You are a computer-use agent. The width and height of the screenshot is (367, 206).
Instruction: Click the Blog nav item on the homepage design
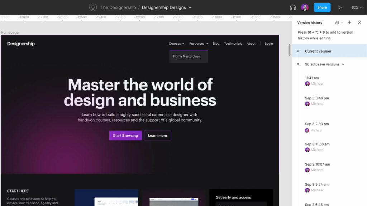point(216,43)
